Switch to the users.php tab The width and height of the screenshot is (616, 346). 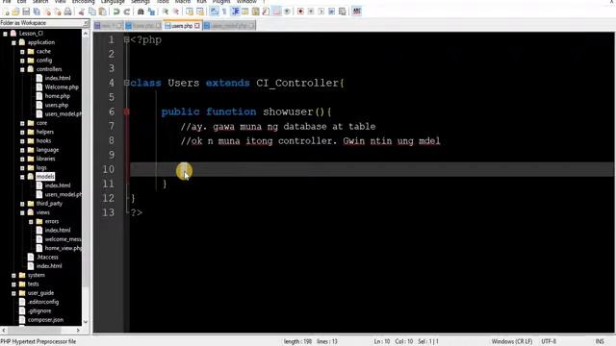point(182,26)
